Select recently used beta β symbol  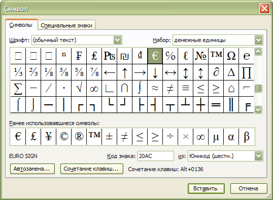tap(247, 137)
